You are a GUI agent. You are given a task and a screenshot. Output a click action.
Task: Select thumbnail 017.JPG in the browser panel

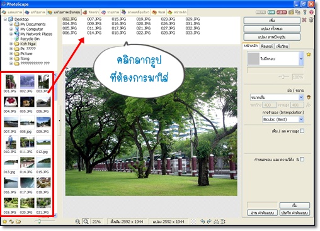pyautogui.click(x=27, y=185)
